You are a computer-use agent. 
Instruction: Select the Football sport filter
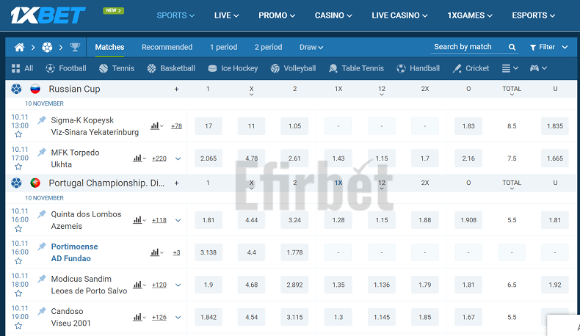click(66, 68)
